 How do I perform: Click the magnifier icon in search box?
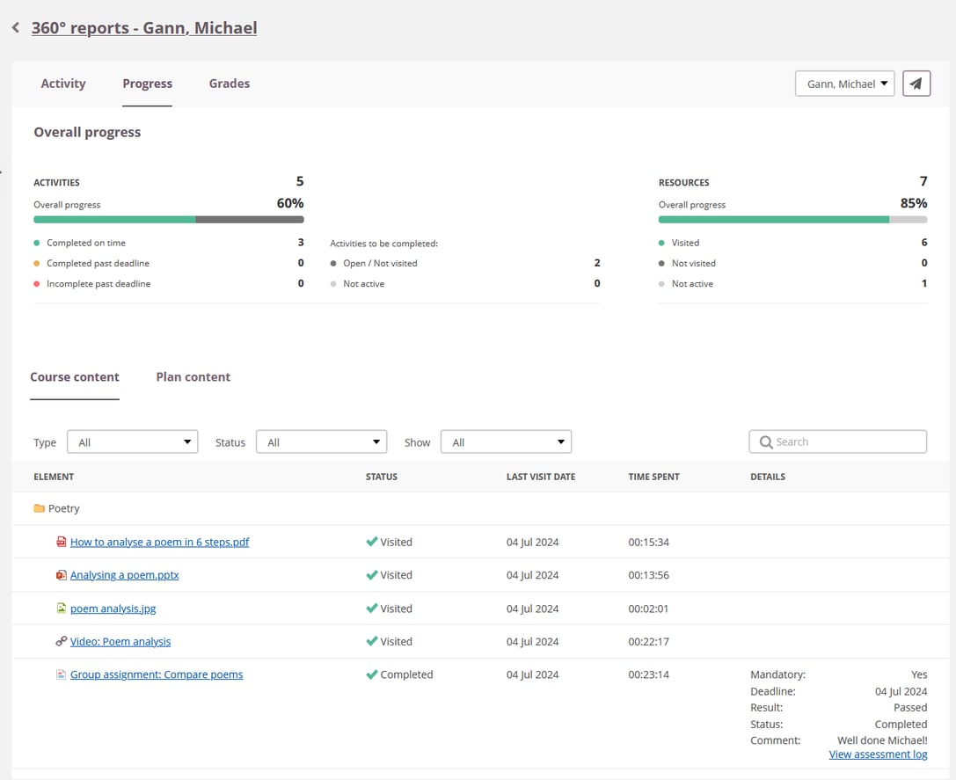tap(766, 442)
